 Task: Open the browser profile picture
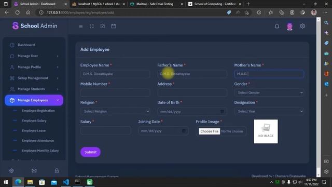click(x=314, y=12)
